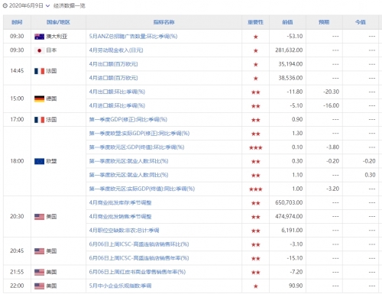382x294 pixels.
Task: Click the Australia flag in 09:30 row
Action: point(39,37)
